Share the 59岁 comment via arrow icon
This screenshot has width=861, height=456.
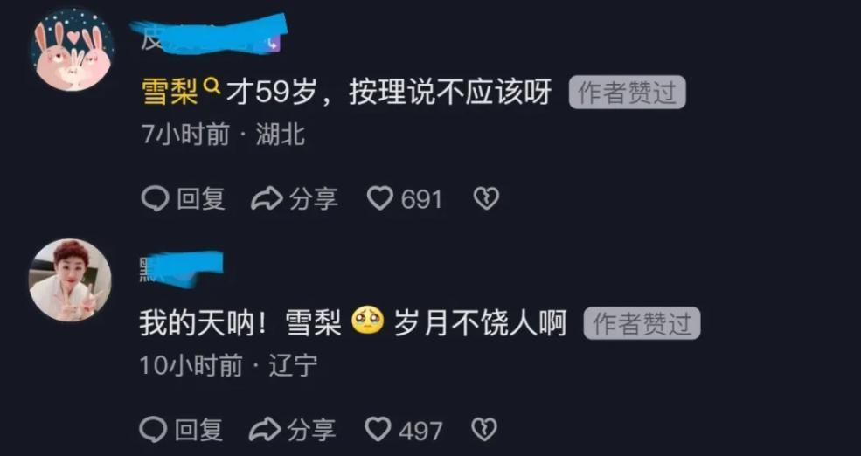point(267,198)
